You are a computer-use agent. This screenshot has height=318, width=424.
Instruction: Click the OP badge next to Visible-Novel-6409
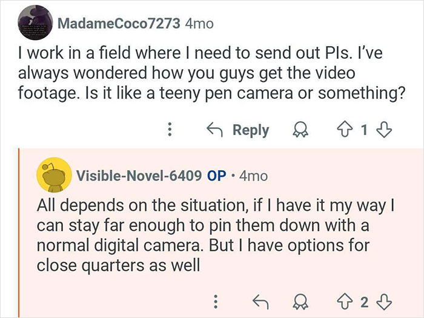pyautogui.click(x=217, y=176)
